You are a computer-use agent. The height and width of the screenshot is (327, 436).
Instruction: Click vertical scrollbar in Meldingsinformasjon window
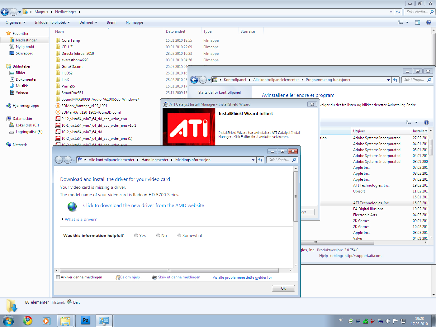(x=296, y=197)
